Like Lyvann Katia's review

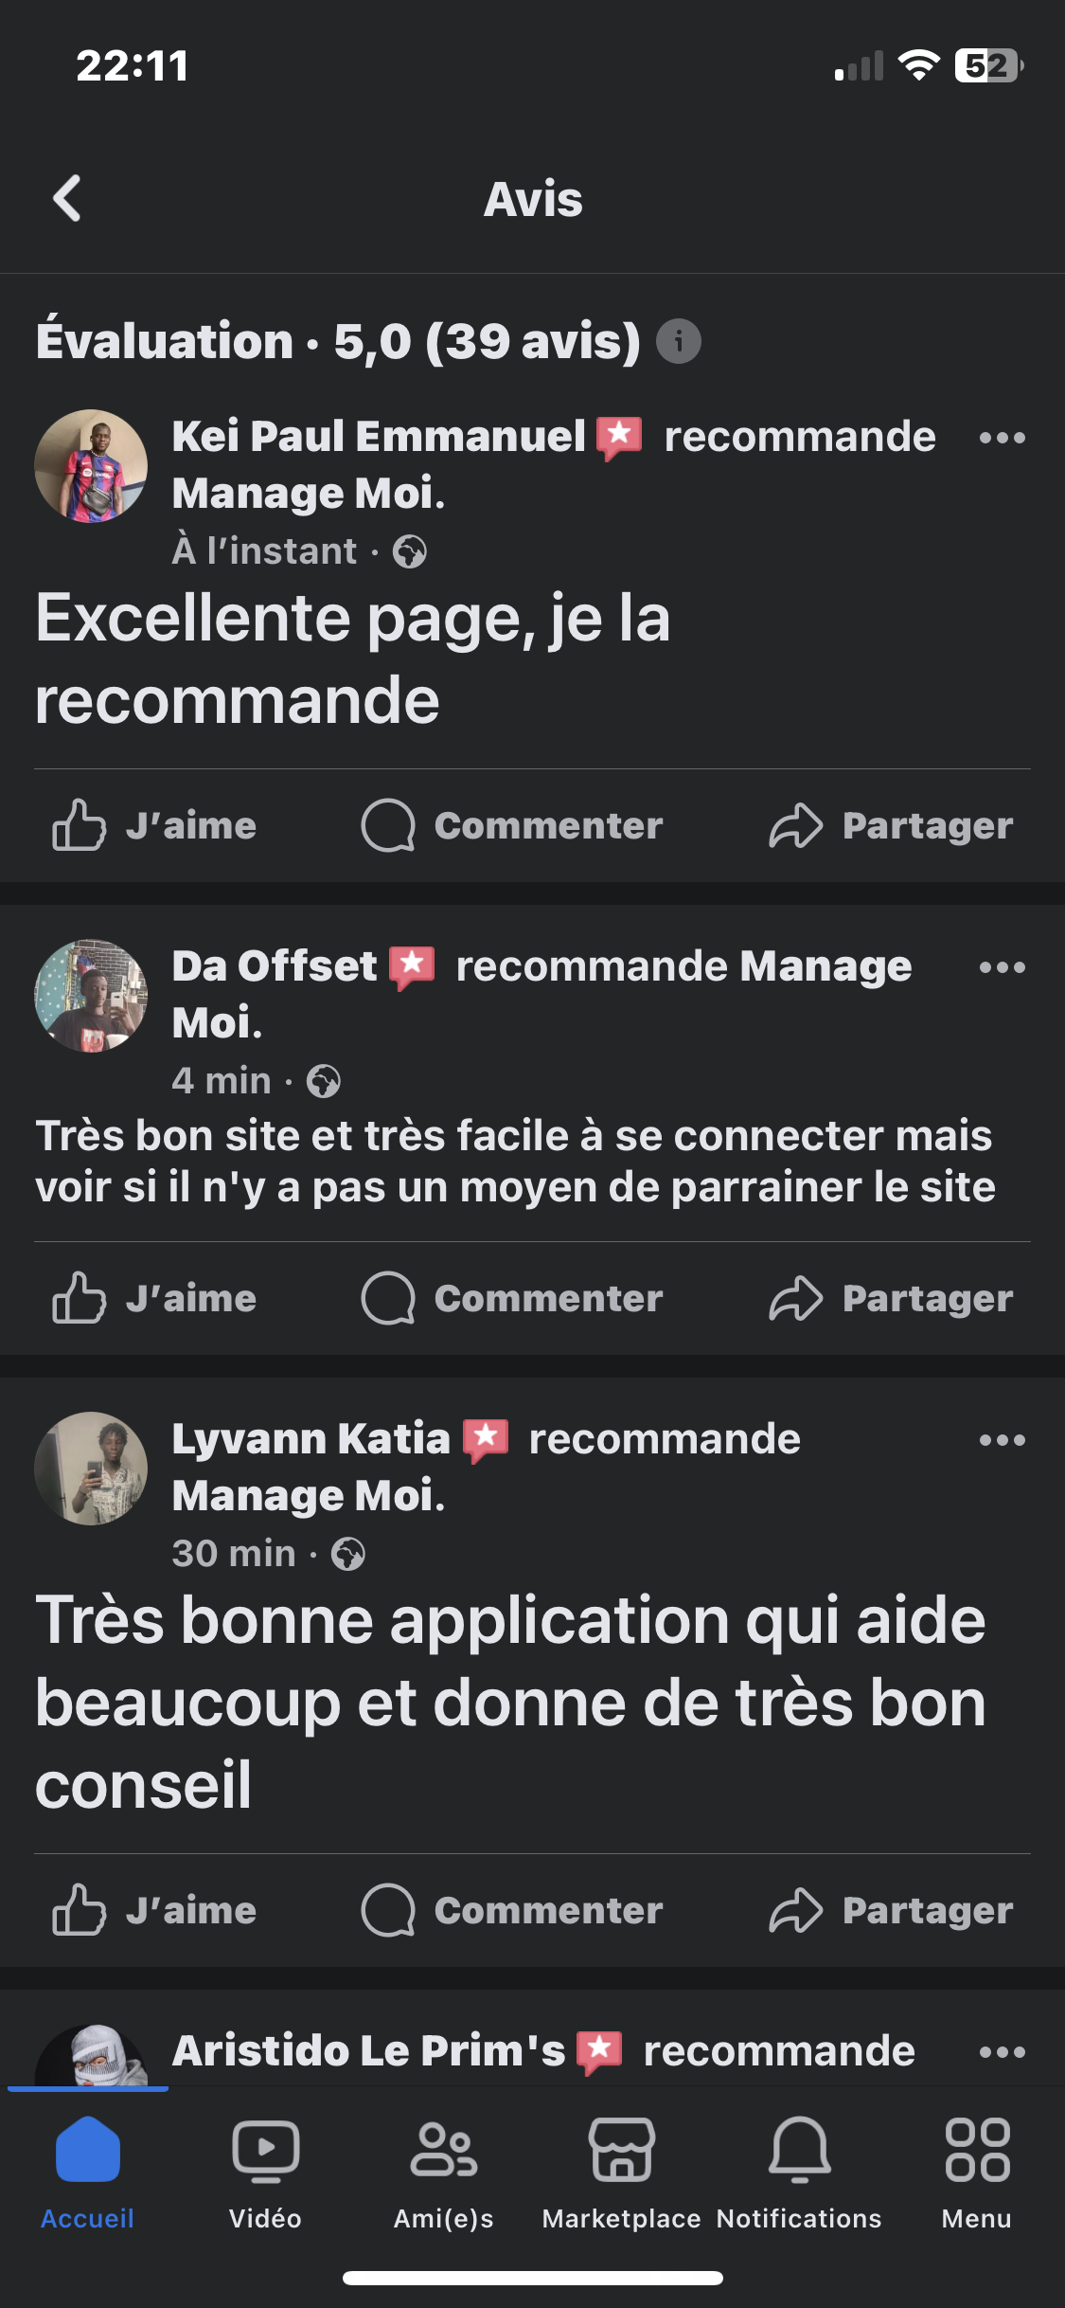tap(154, 1910)
